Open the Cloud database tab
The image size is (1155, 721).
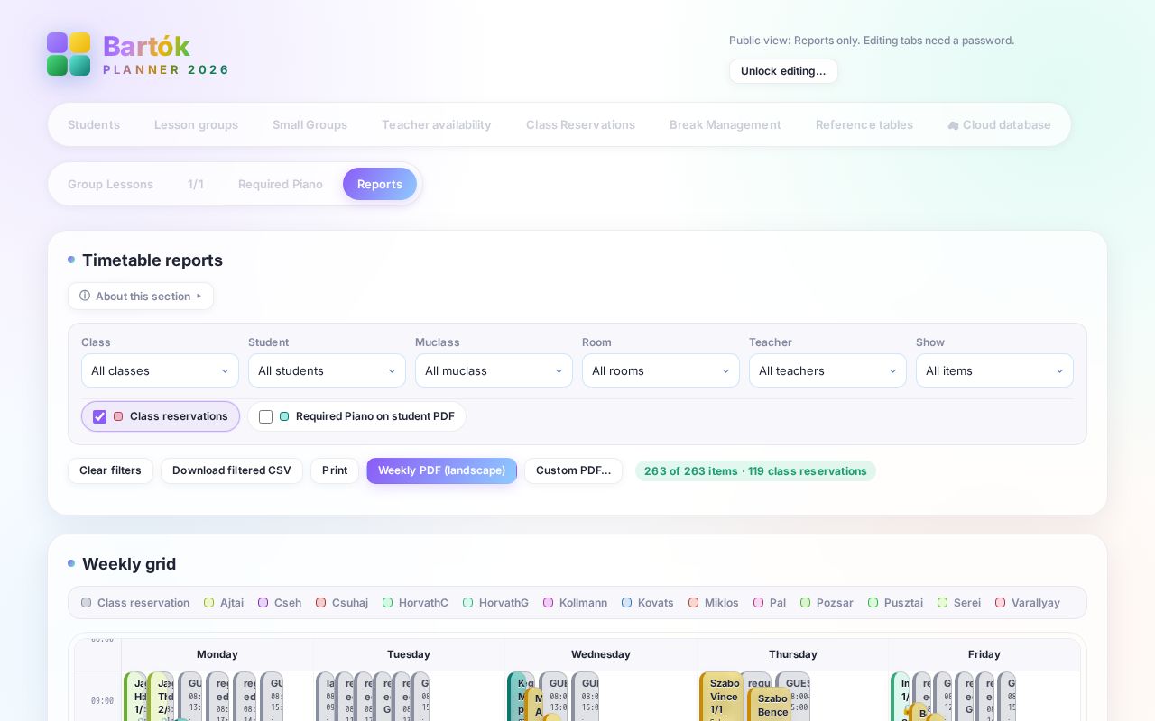(999, 124)
